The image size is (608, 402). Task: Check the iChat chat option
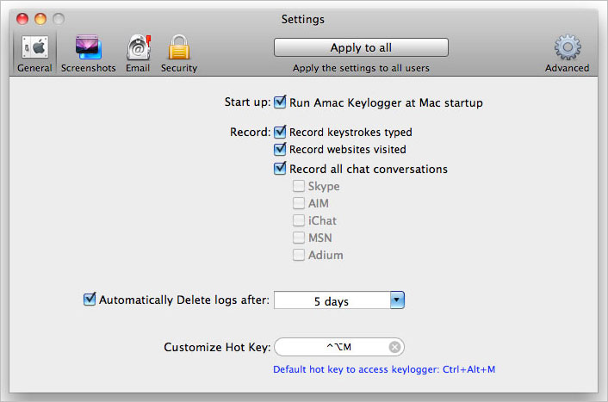(298, 220)
